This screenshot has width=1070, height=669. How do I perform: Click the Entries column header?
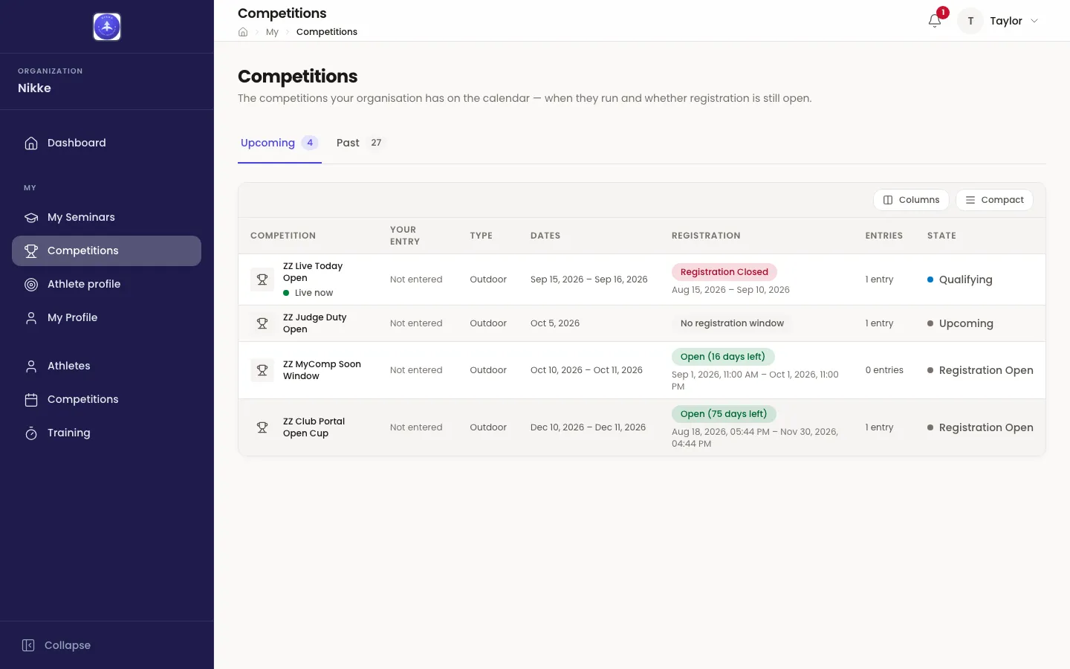click(884, 236)
